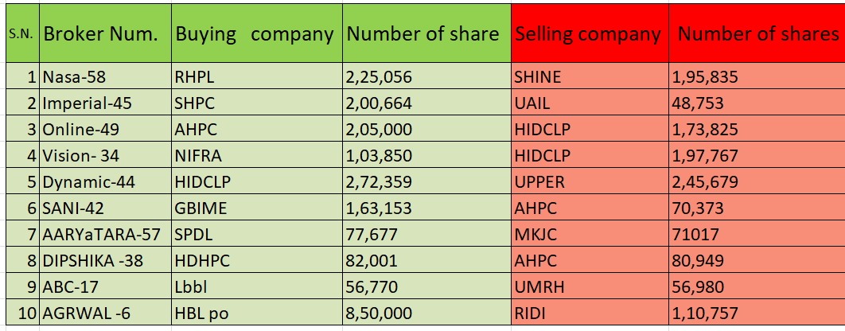Screen dimensions: 845x331
Task: Click the Nasa-58 broker cell
Action: pos(105,76)
